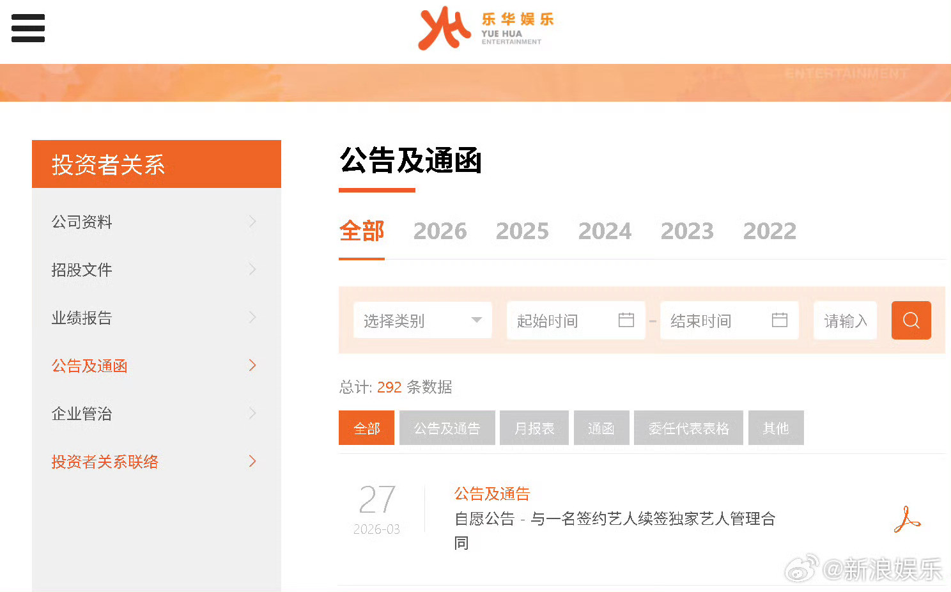Screen dimensions: 951x592
Task: Switch to the 2024 tab
Action: coord(605,231)
